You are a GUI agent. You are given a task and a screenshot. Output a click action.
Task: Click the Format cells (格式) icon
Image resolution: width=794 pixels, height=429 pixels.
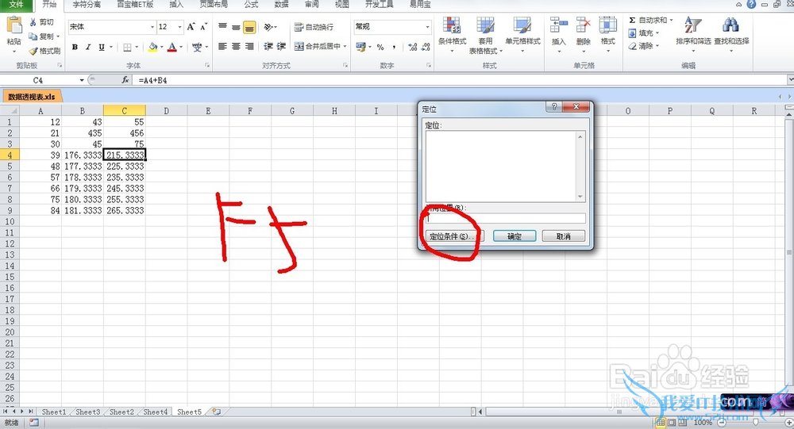pyautogui.click(x=607, y=25)
